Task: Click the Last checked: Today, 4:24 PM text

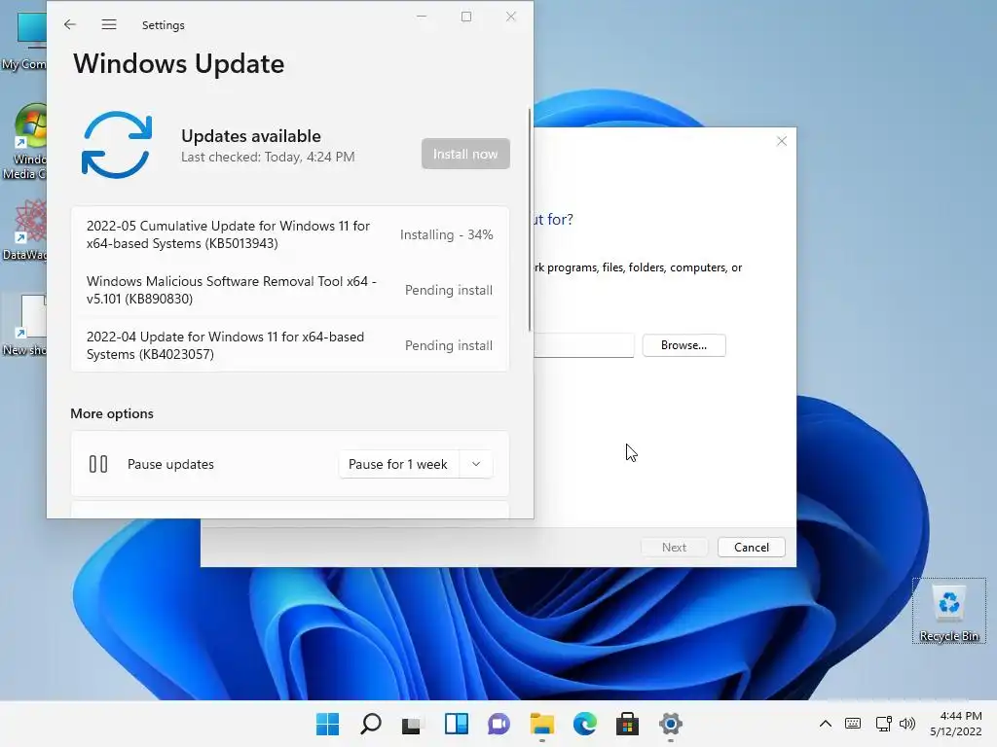Action: click(x=268, y=157)
